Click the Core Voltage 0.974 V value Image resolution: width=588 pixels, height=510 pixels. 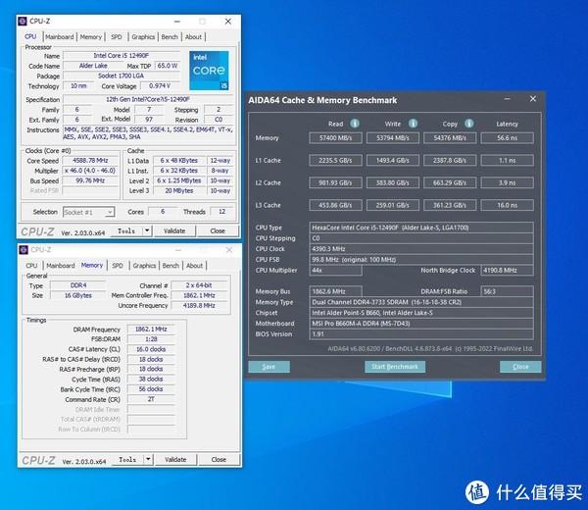pos(160,86)
